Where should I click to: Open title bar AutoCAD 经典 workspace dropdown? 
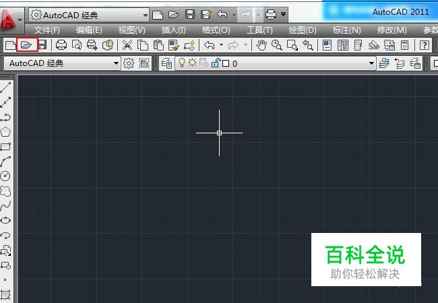(89, 15)
